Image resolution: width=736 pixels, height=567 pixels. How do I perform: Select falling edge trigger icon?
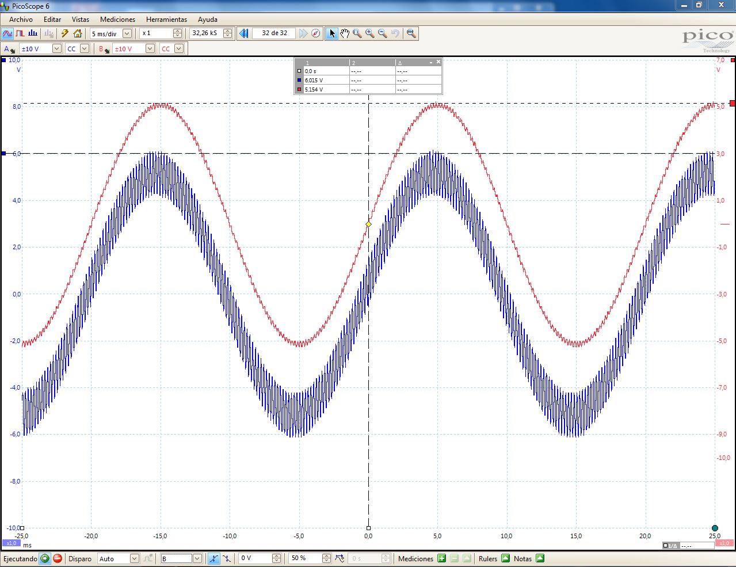227,558
